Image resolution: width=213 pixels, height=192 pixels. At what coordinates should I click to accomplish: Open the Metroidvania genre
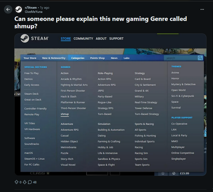(68, 147)
